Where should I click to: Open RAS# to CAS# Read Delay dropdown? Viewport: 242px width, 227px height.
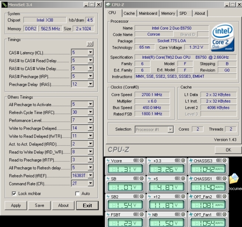pos(91,60)
